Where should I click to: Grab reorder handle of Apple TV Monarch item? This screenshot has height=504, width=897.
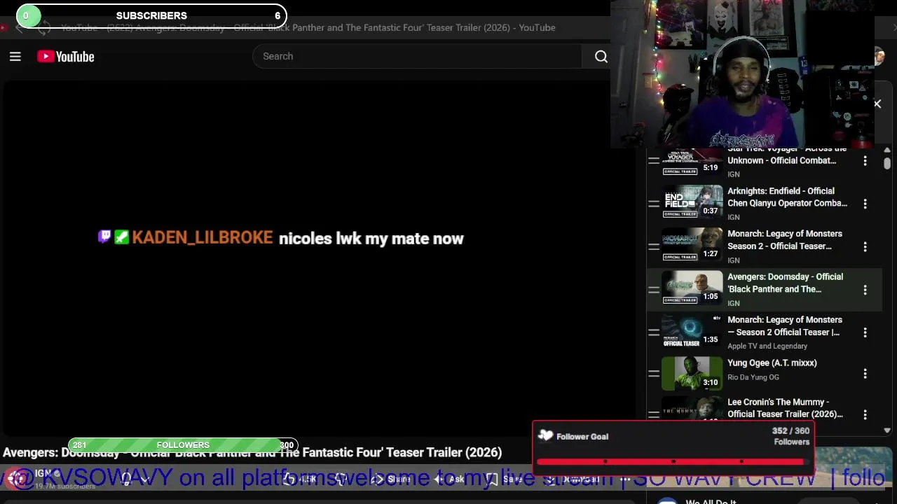click(653, 332)
